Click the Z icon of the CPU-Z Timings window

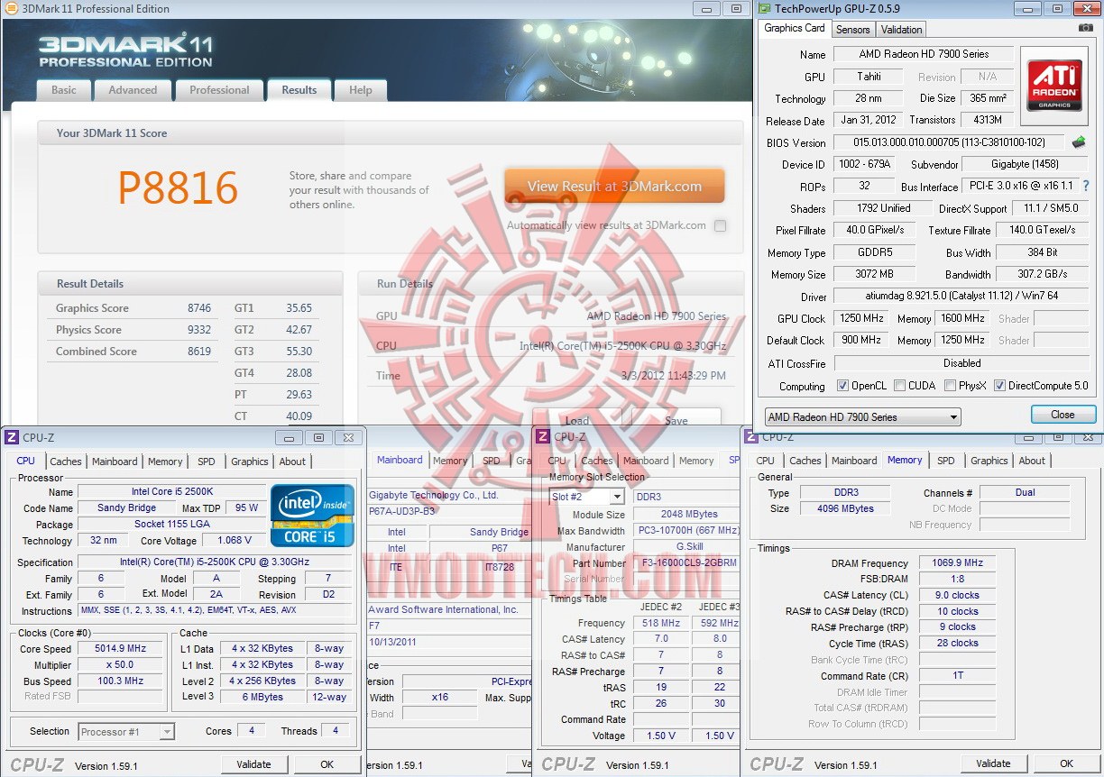(x=752, y=436)
